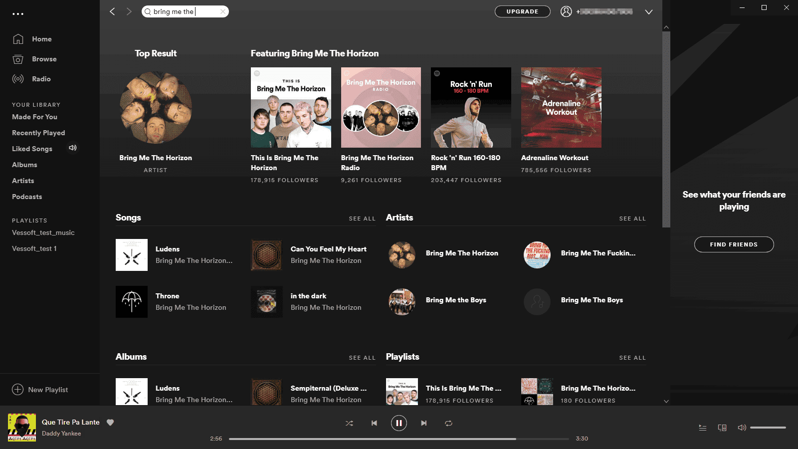Open the three-dot app menu
The width and height of the screenshot is (798, 449).
point(18,14)
